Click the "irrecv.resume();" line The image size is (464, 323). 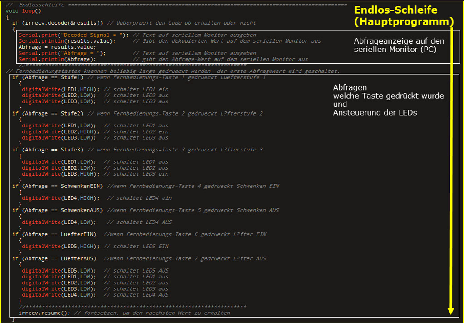pyautogui.click(x=44, y=313)
